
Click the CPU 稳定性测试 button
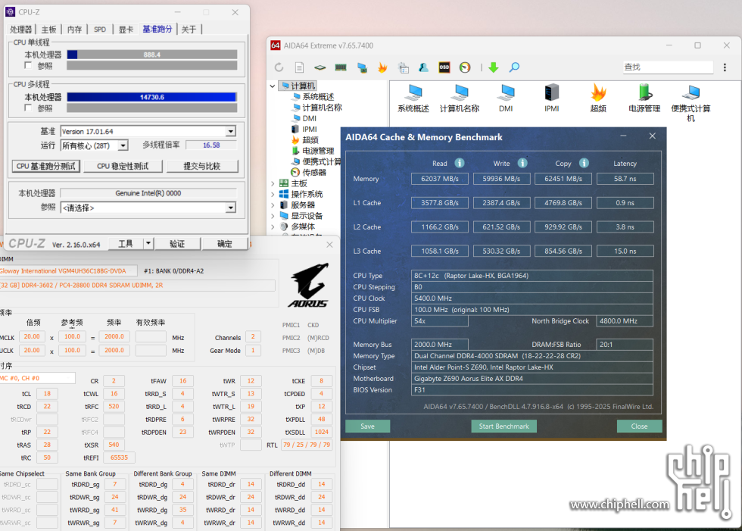coord(124,166)
